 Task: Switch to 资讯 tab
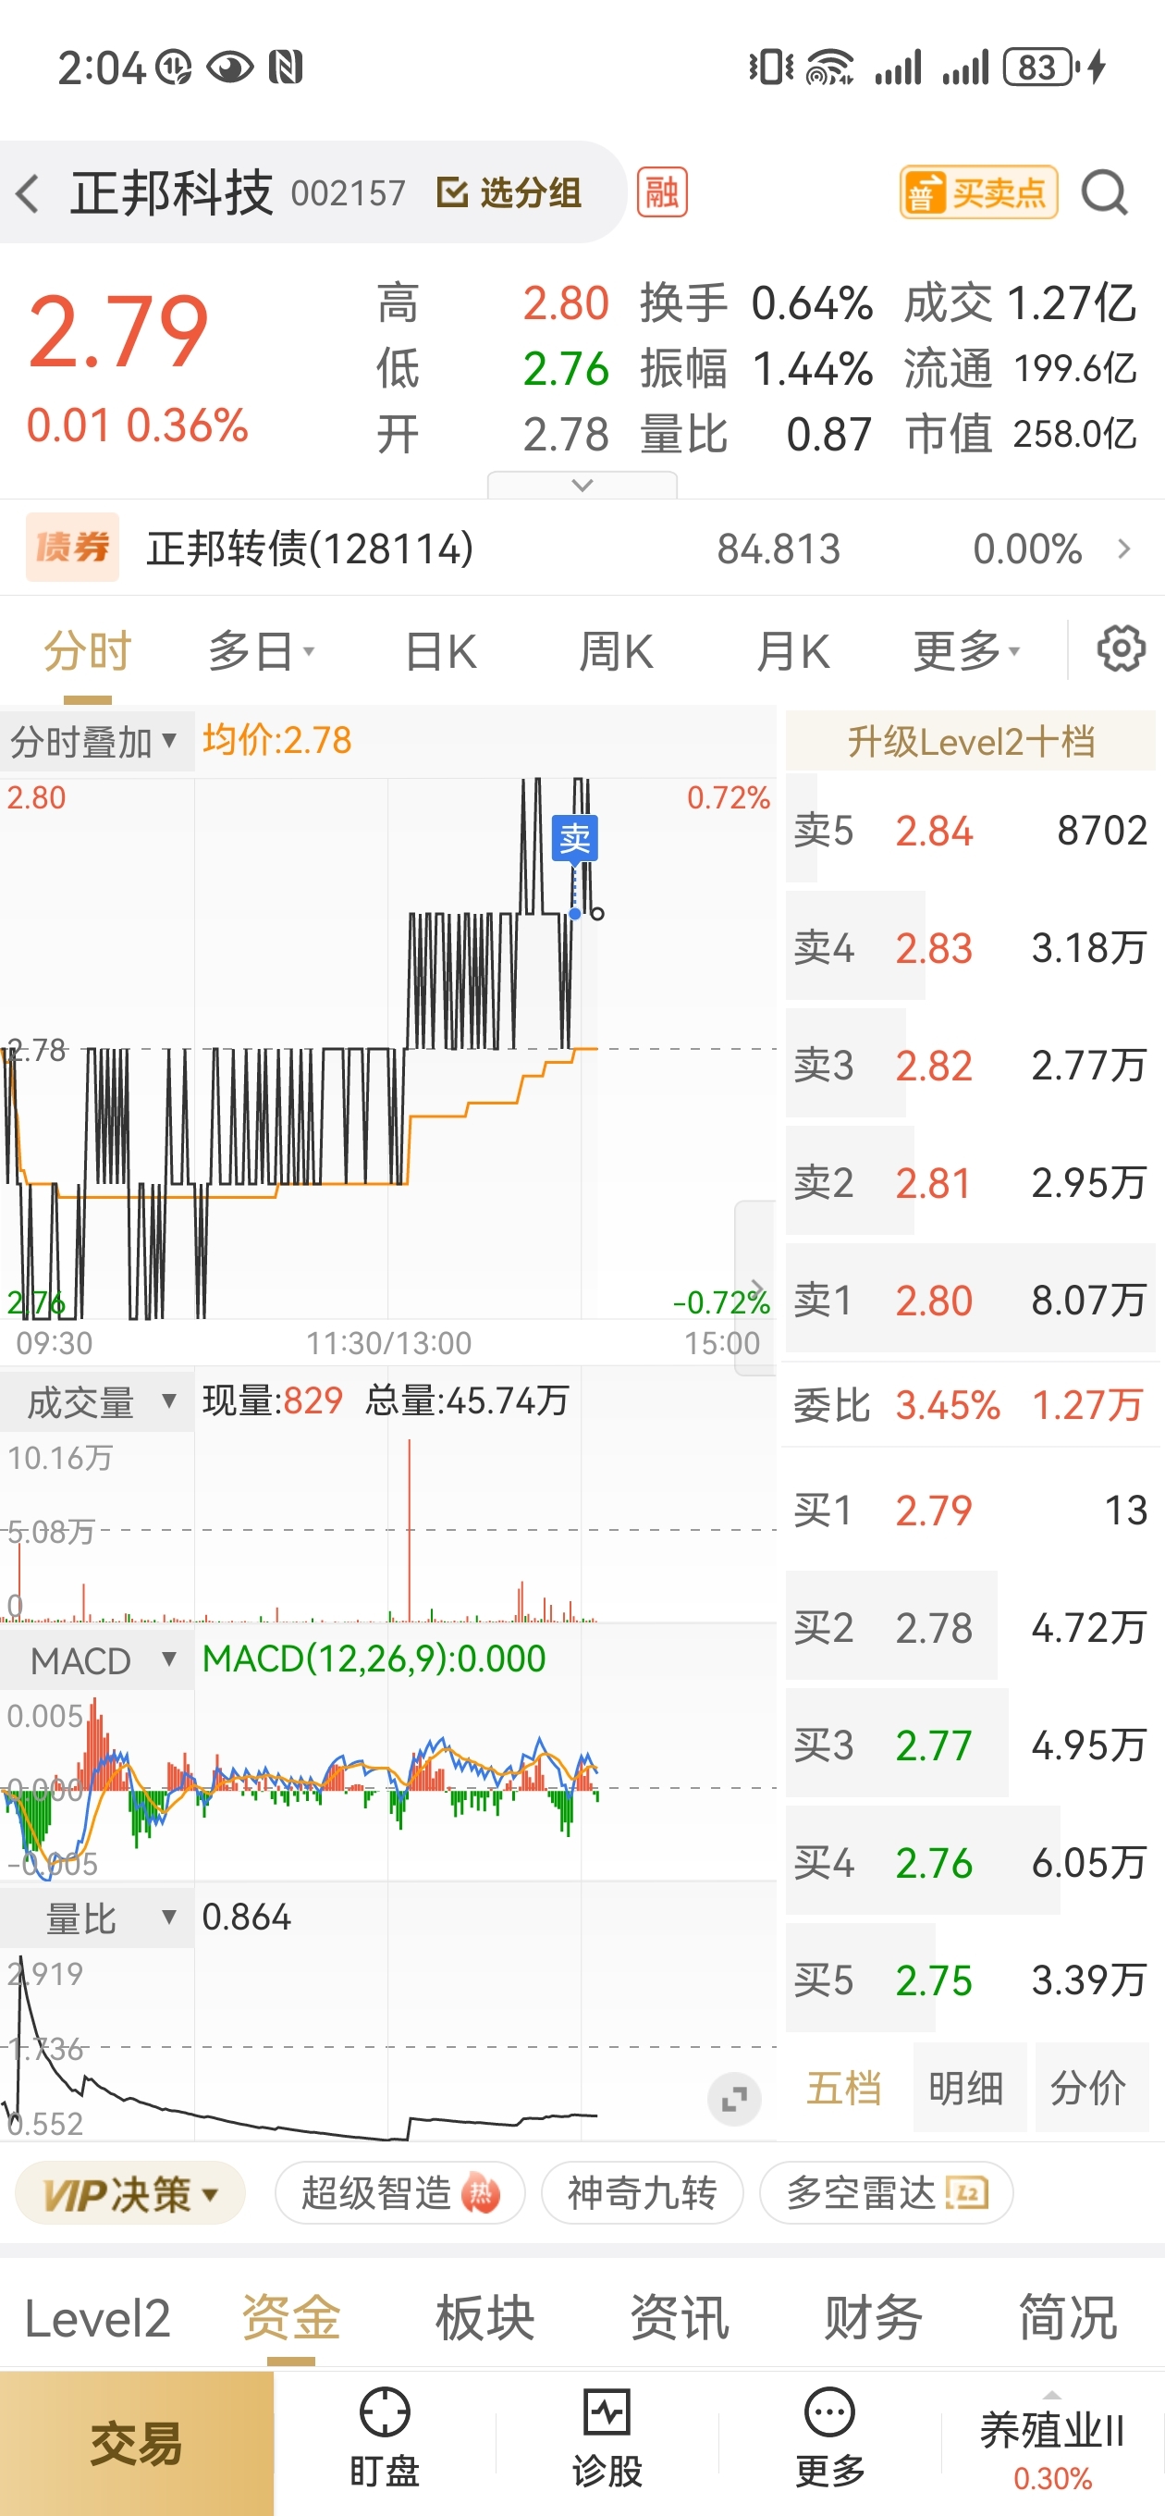click(x=680, y=2319)
